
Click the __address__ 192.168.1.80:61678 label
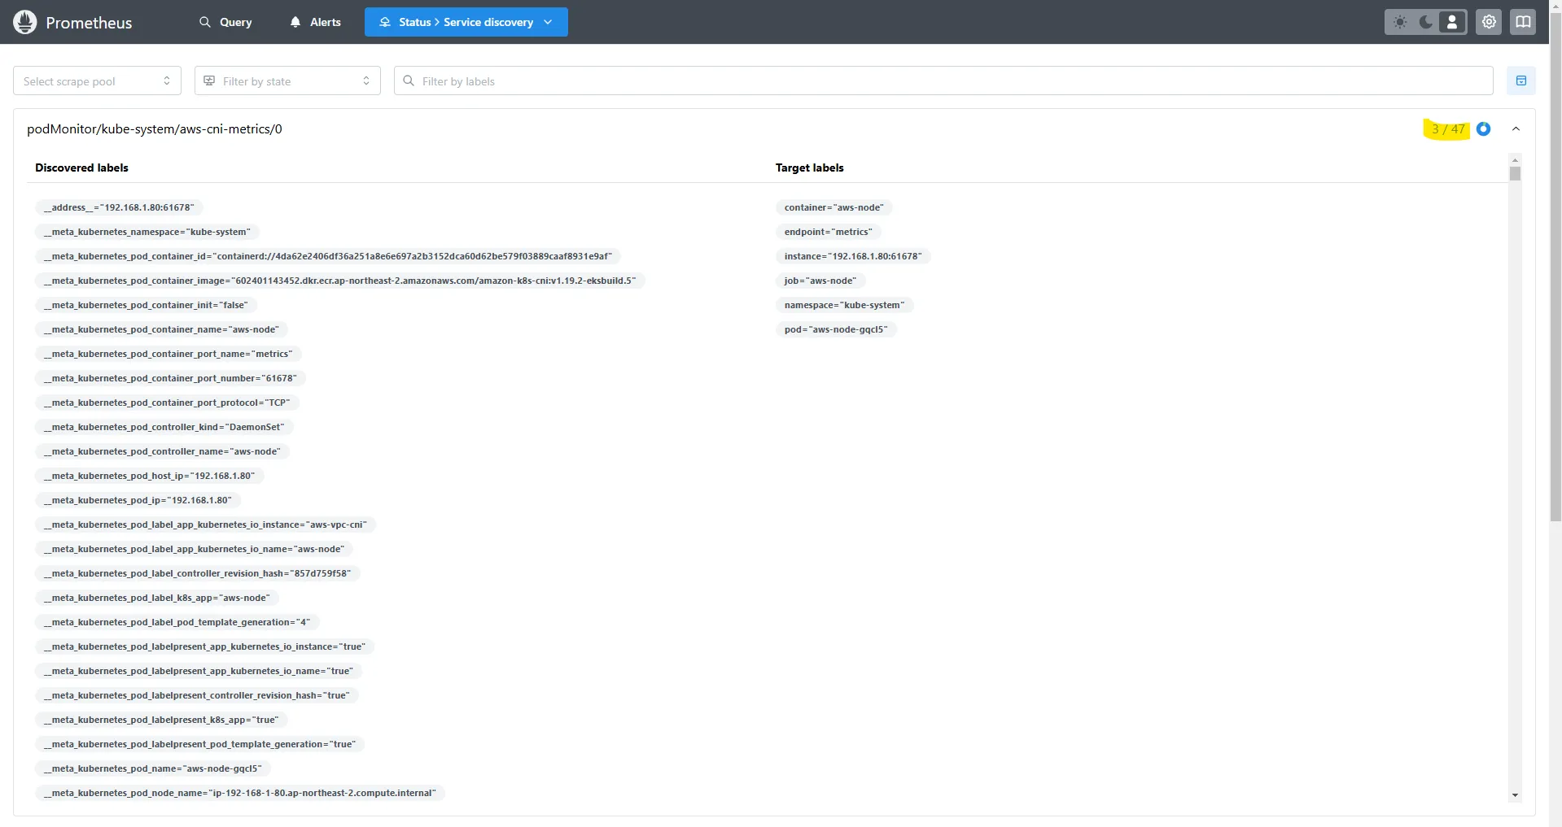coord(119,207)
